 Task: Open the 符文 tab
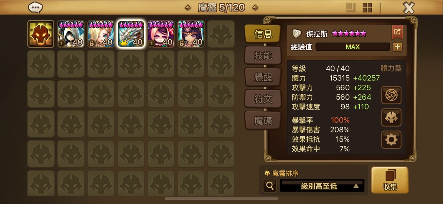pyautogui.click(x=263, y=99)
